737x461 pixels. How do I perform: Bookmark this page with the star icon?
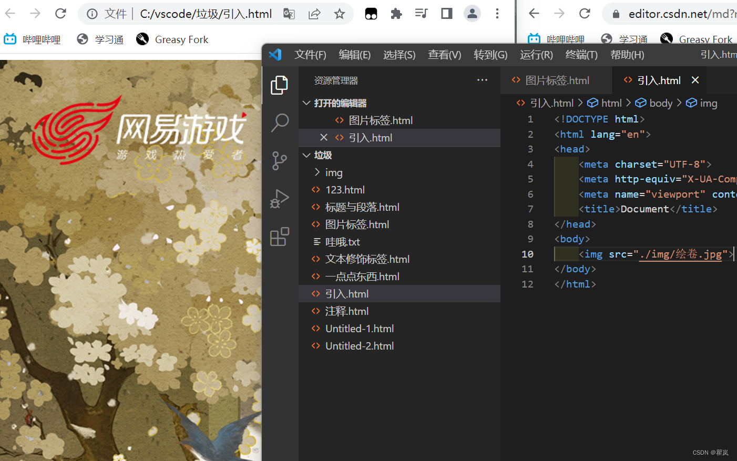340,14
